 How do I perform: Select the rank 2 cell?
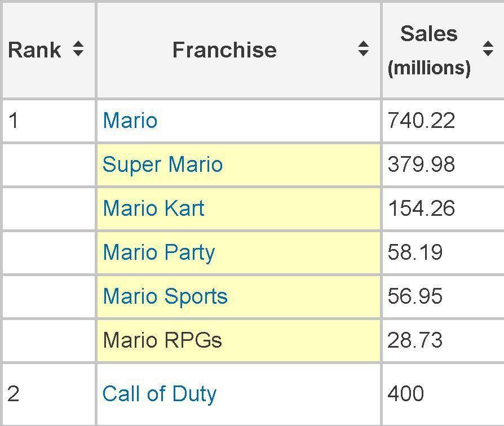click(49, 394)
